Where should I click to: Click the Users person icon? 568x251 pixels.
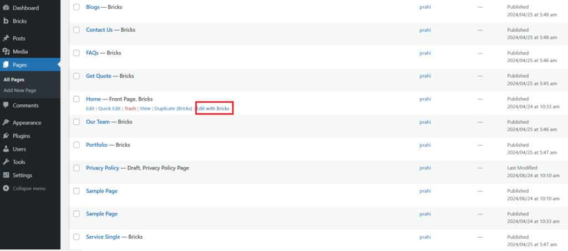[6, 149]
